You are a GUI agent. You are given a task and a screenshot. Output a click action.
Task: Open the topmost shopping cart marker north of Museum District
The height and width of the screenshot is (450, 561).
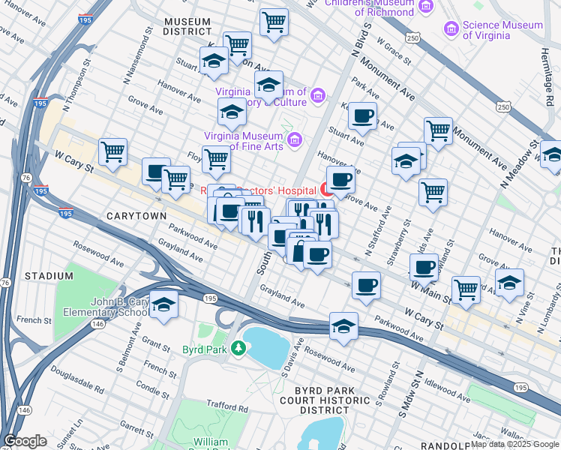point(274,23)
